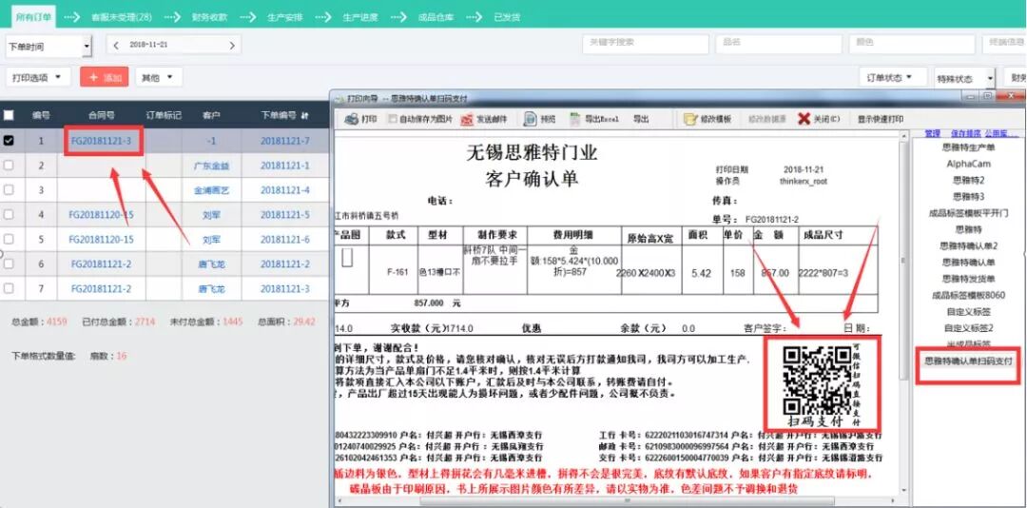
Task: Switch to 已发货 tab
Action: pyautogui.click(x=507, y=17)
